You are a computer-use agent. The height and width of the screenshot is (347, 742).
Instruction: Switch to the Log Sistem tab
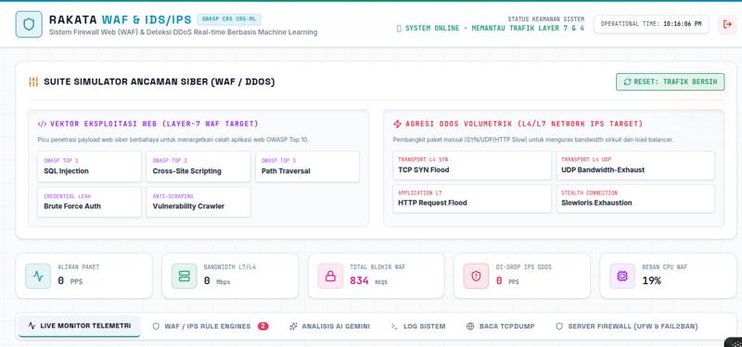pyautogui.click(x=418, y=327)
